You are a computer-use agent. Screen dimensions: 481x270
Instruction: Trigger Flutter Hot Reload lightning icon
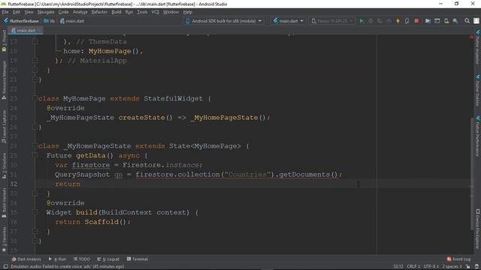pos(398,21)
